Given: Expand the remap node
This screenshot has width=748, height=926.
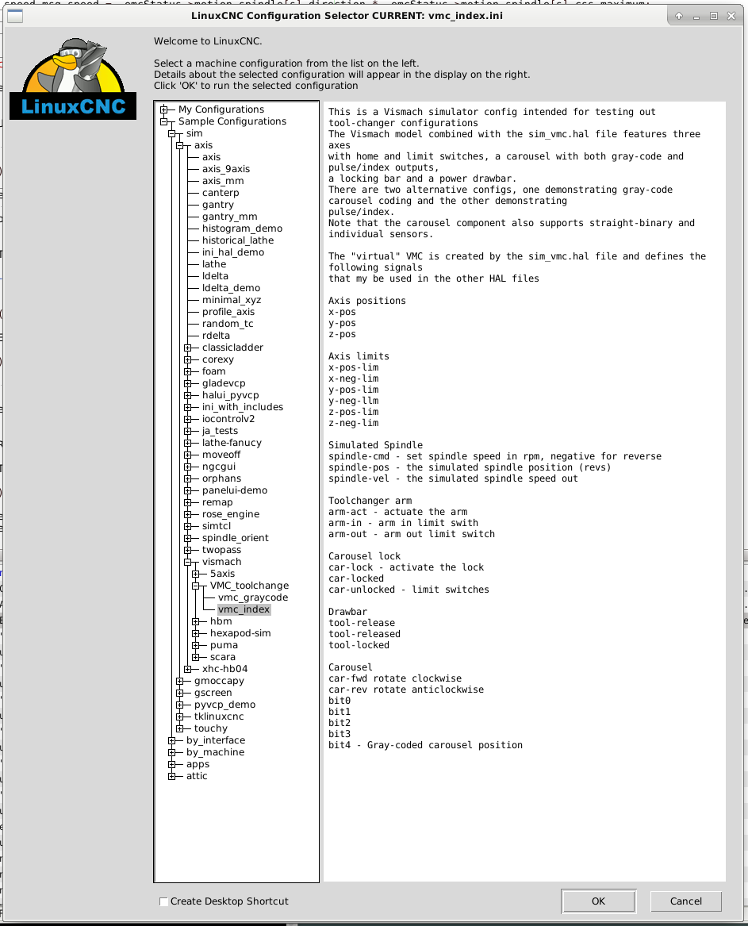Looking at the screenshot, I should pos(188,502).
